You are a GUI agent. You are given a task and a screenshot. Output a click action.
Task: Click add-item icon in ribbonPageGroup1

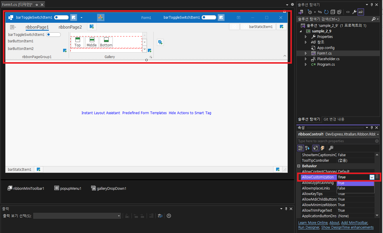(65, 51)
